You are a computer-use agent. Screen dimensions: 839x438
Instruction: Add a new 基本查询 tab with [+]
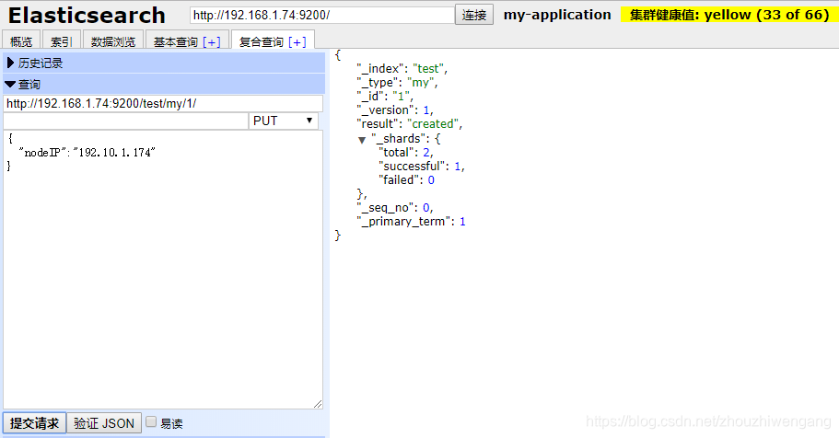tap(212, 41)
